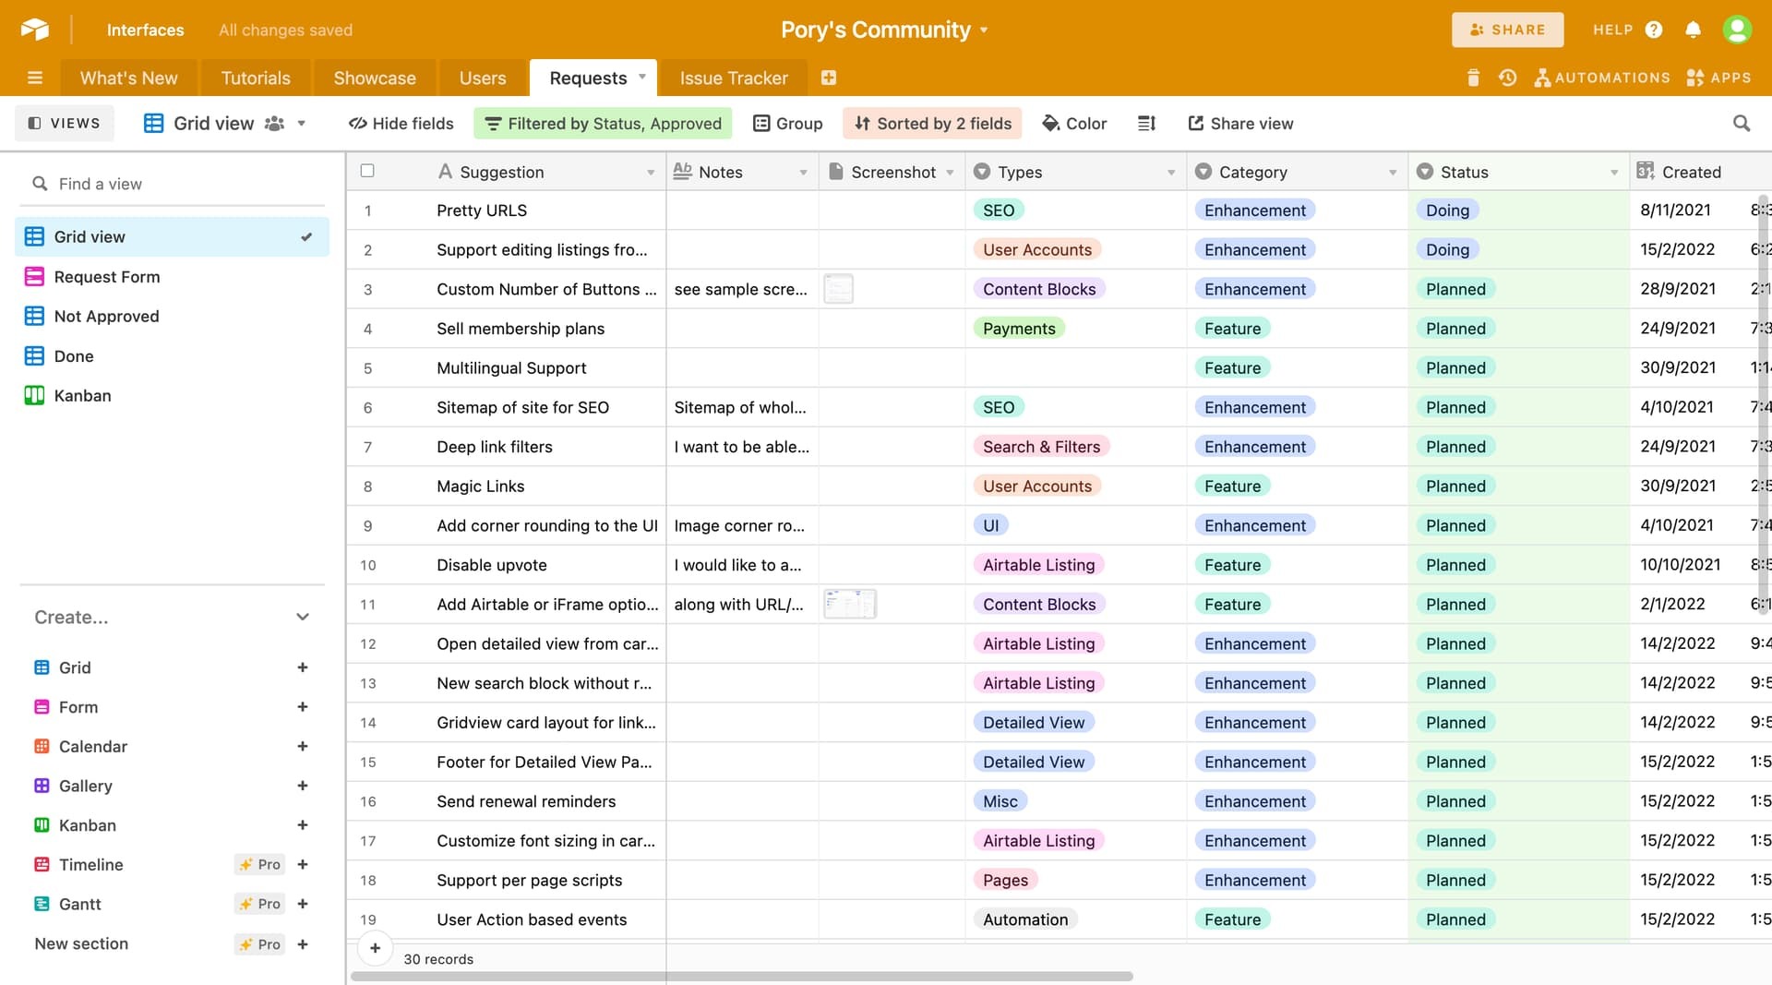This screenshot has height=985, width=1772.
Task: Add new Gantt view plus
Action: point(303,905)
